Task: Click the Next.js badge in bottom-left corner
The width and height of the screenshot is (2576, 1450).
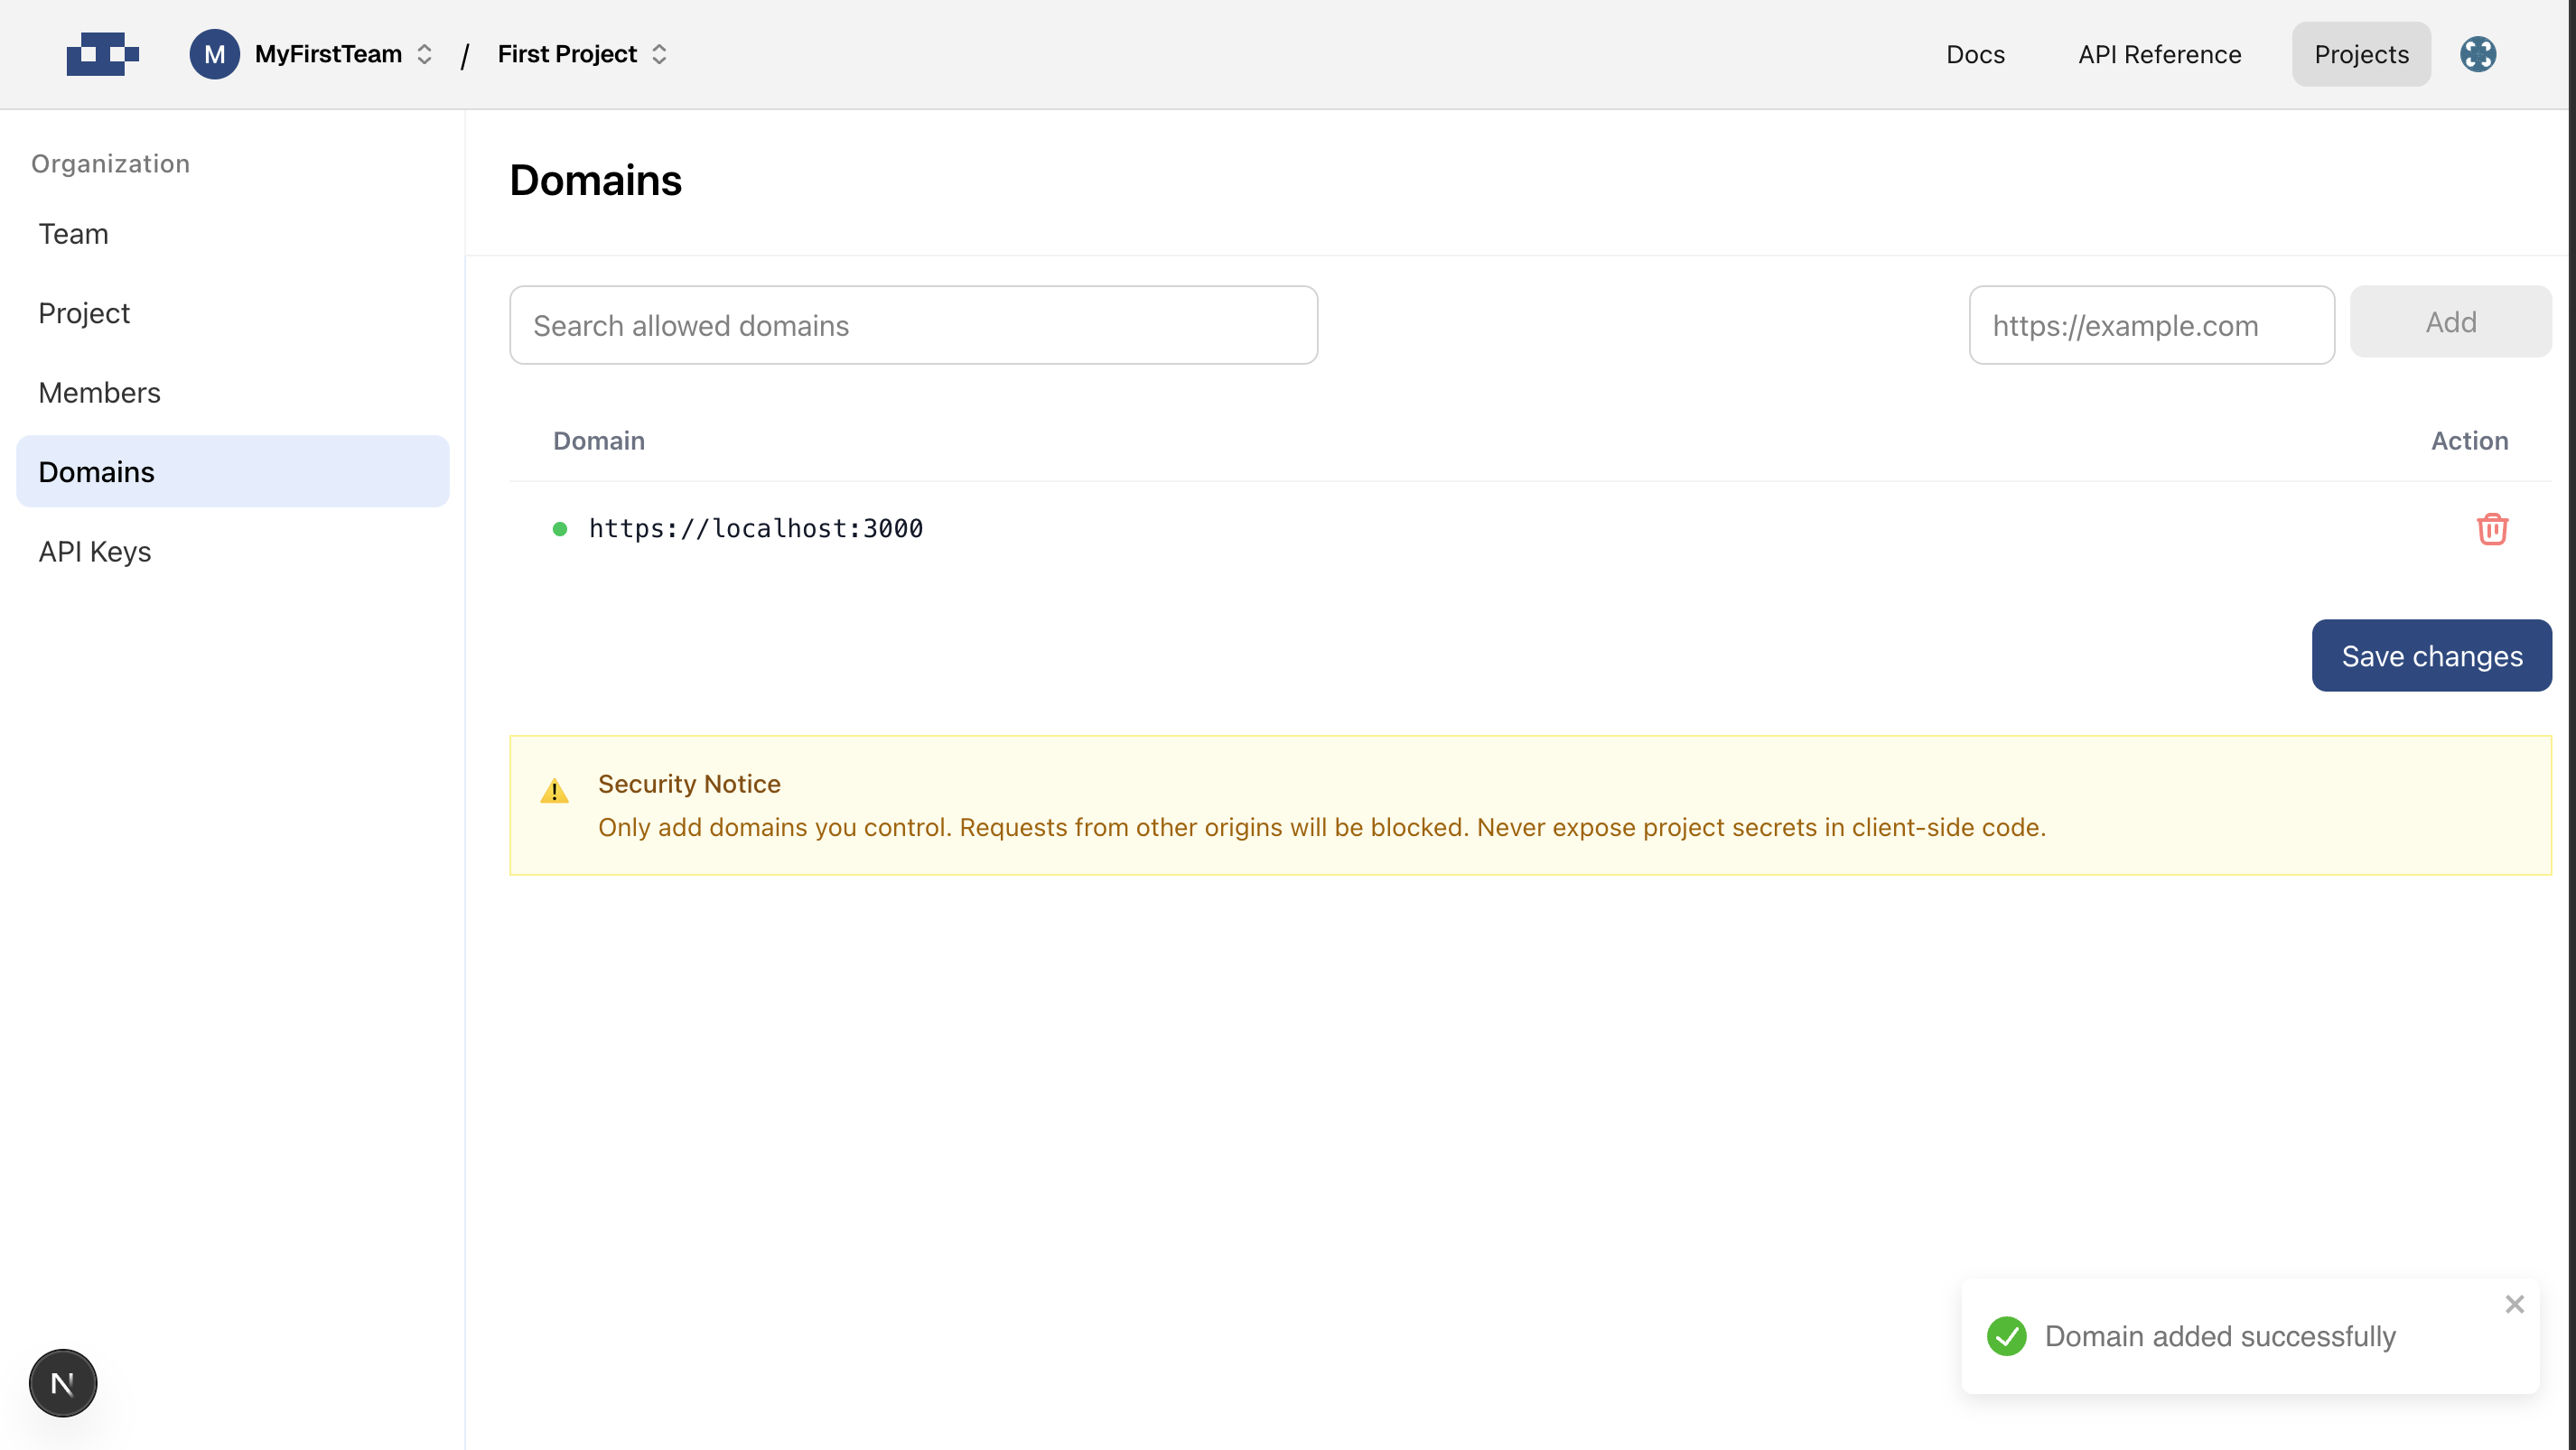Action: coord(62,1383)
